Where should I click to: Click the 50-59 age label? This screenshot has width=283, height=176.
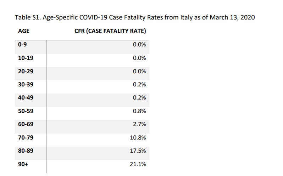pyautogui.click(x=25, y=111)
